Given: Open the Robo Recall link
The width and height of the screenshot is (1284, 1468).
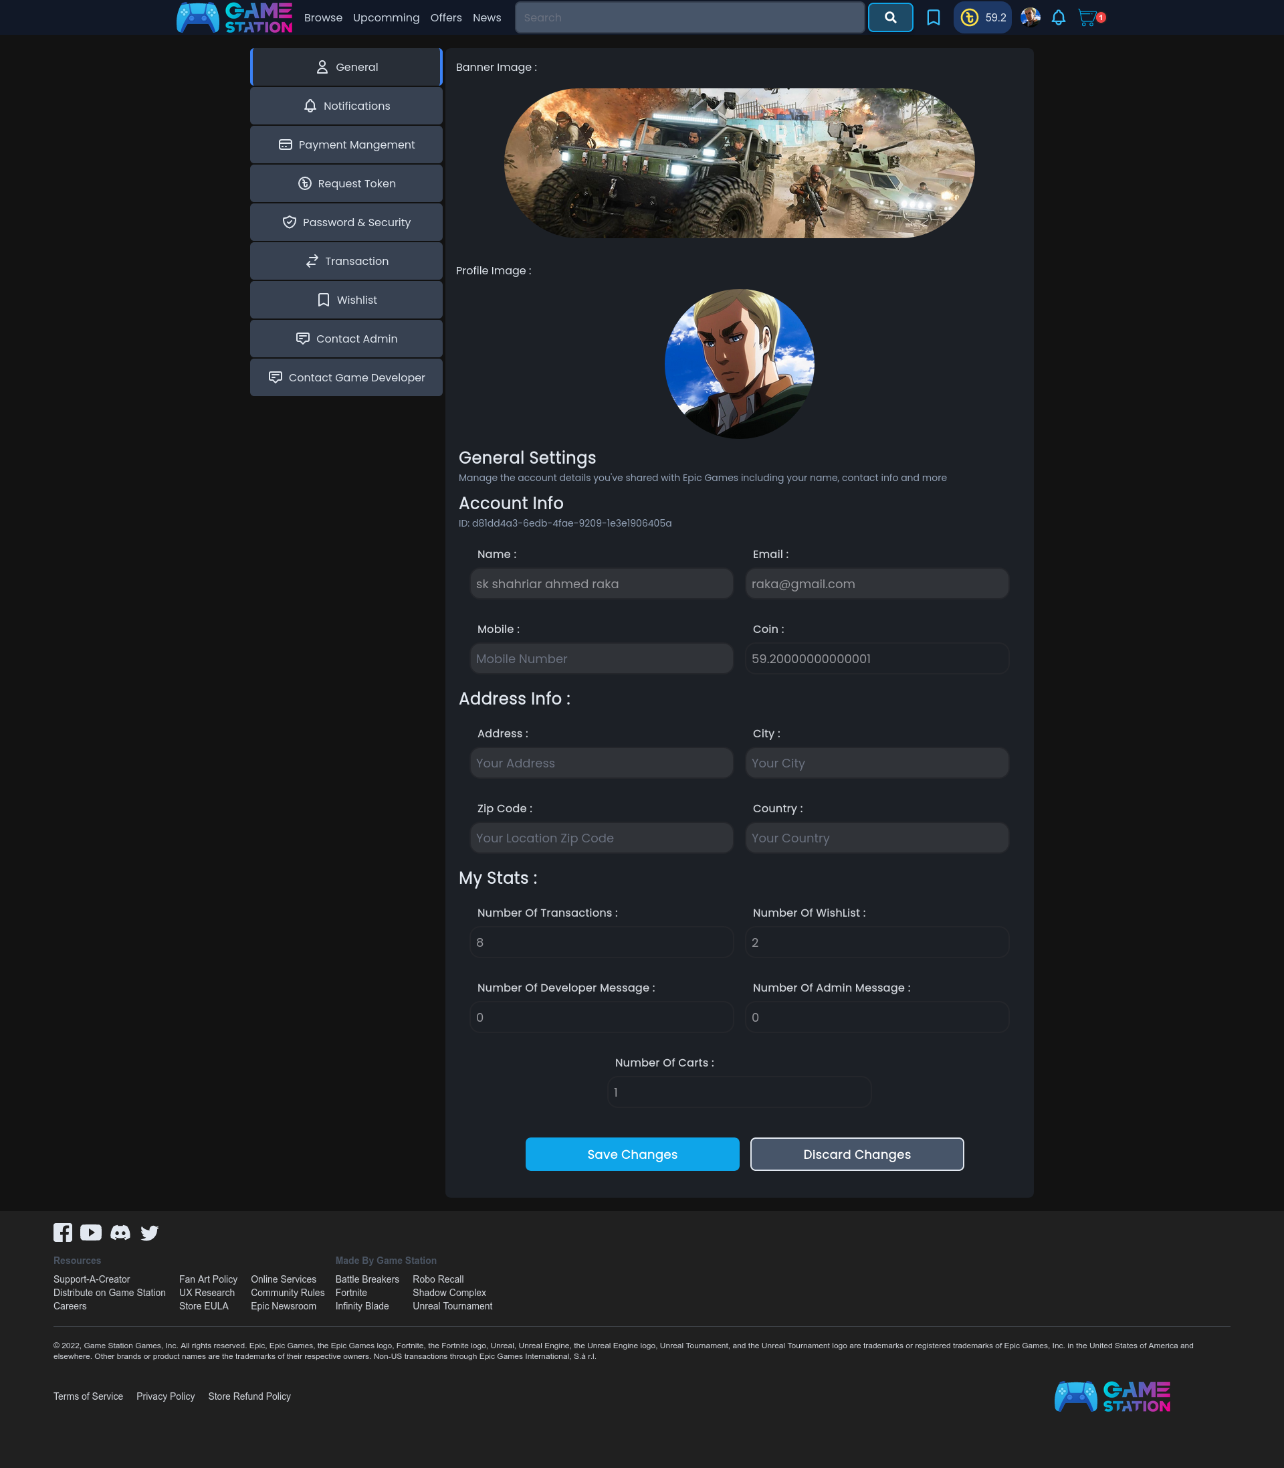Looking at the screenshot, I should 438,1279.
